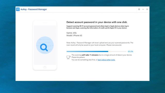This screenshot has width=165, height=93.
Task: Close the 4uKey Password Manager window
Action: tap(147, 9)
